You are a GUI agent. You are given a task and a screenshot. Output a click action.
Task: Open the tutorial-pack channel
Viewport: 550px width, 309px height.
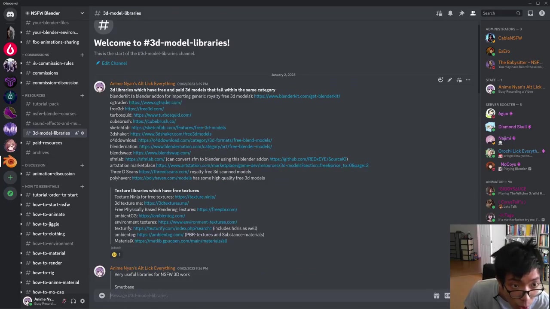point(46,104)
